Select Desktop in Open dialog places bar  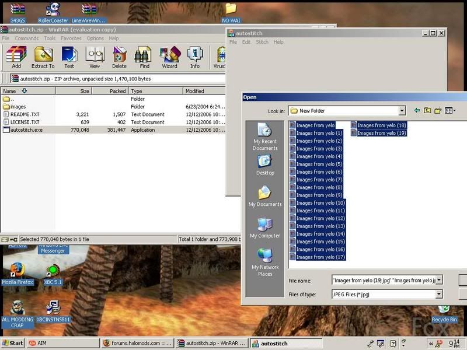tap(265, 165)
